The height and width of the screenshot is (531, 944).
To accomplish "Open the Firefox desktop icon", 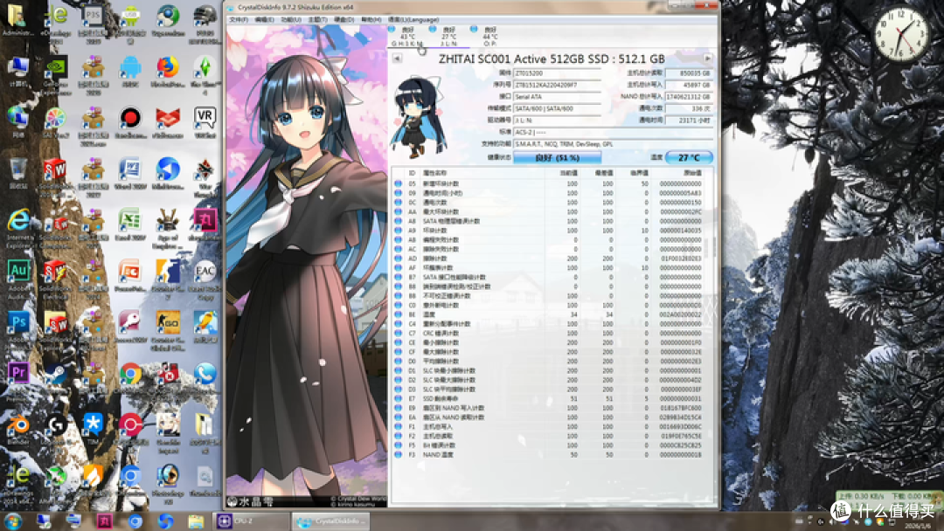I will (167, 72).
